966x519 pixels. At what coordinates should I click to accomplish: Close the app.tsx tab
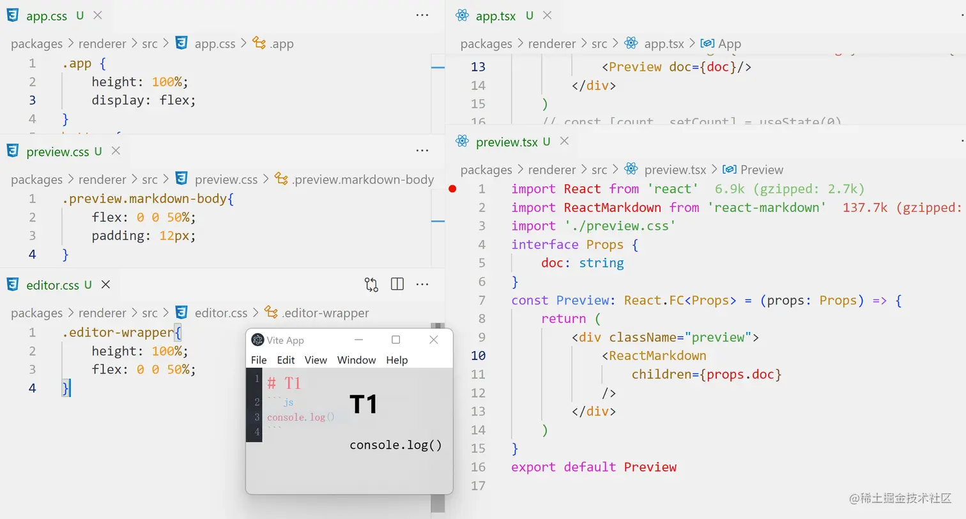[x=548, y=15]
